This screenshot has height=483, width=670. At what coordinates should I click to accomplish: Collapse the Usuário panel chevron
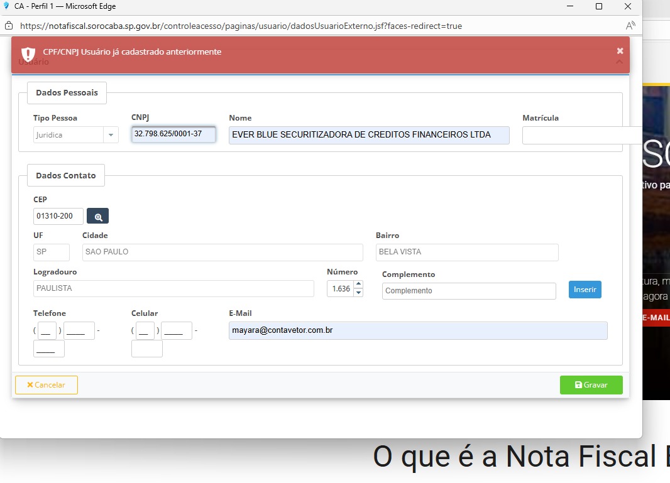[x=619, y=62]
